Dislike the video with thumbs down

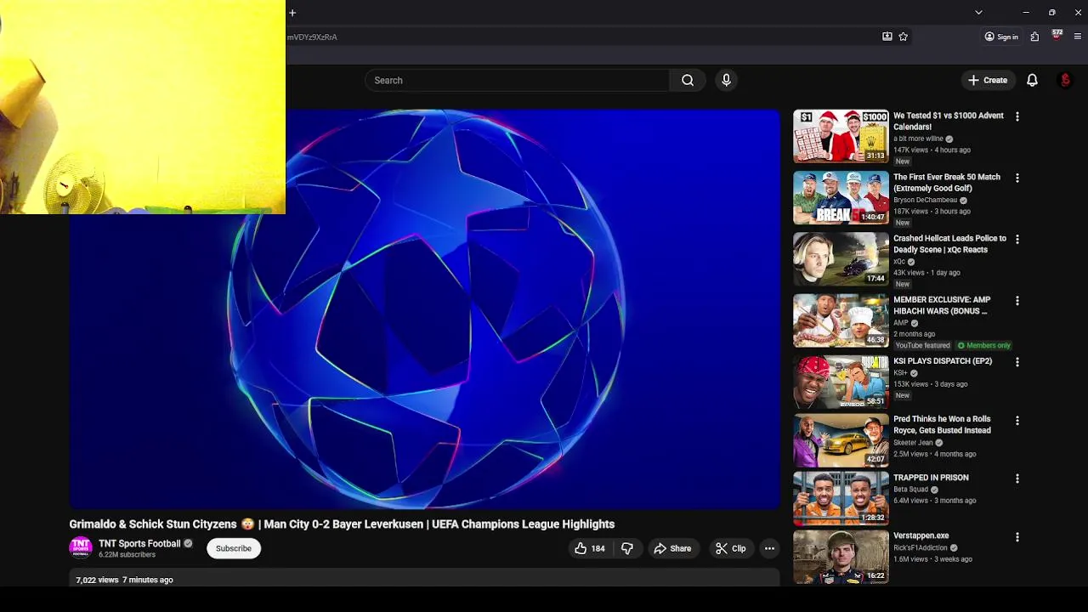click(627, 548)
